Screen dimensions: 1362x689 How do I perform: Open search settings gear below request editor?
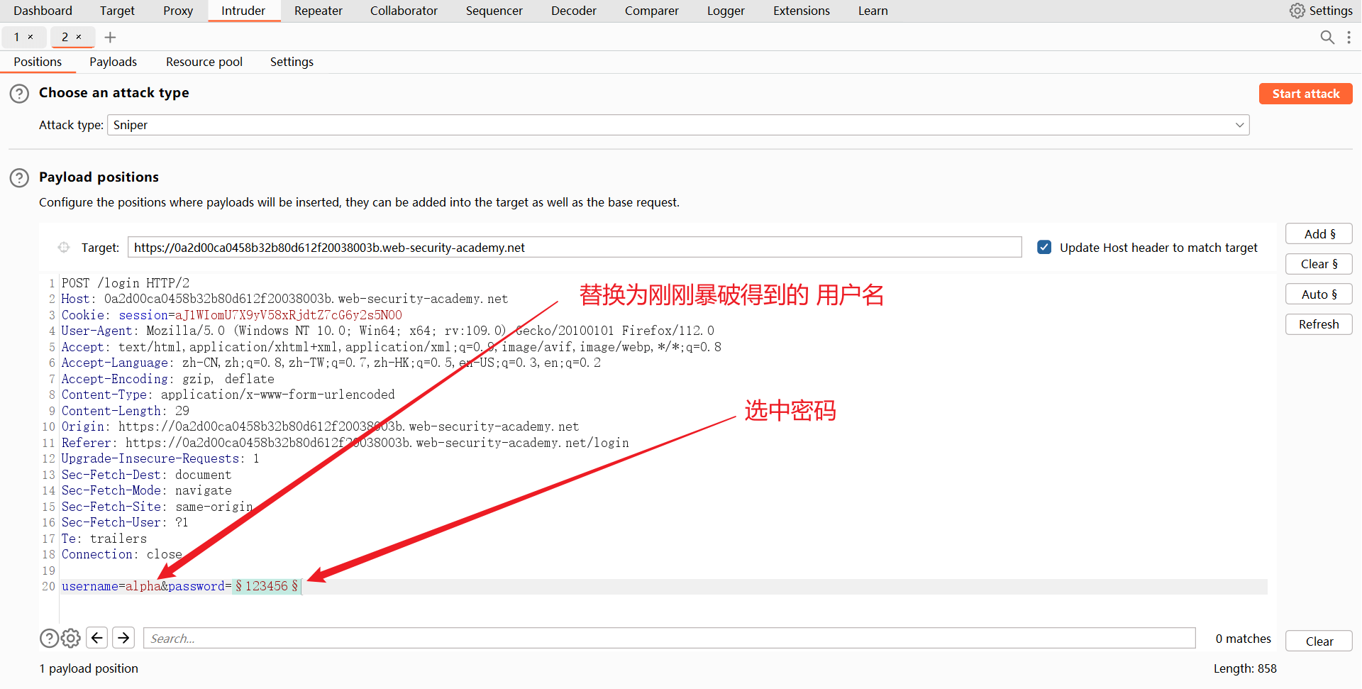70,639
